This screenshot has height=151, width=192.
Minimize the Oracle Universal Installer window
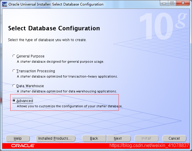(164, 3)
